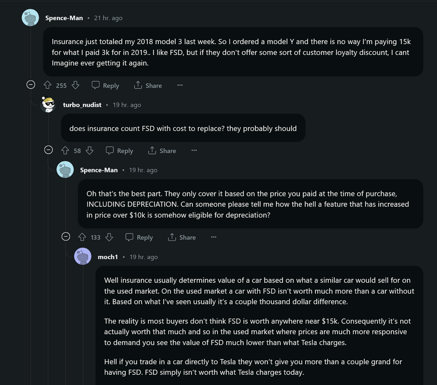Downvote turbo_nudist's 58-point comment
Screen dimensions: 437x385
click(89, 150)
